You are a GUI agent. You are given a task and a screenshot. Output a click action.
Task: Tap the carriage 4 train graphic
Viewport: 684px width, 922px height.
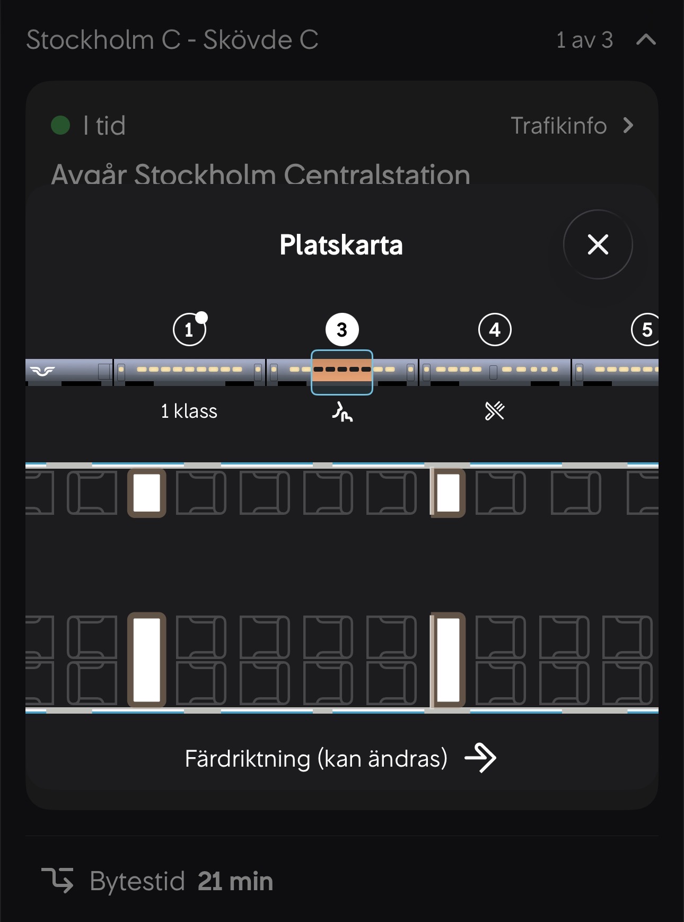coord(495,372)
